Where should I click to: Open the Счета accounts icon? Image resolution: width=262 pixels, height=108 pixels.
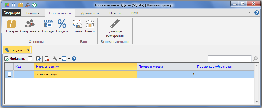[77, 24]
